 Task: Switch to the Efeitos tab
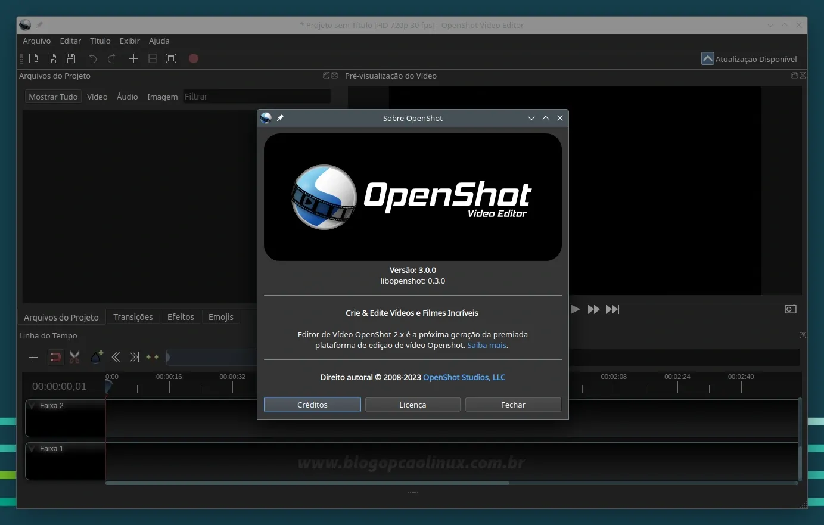click(181, 317)
